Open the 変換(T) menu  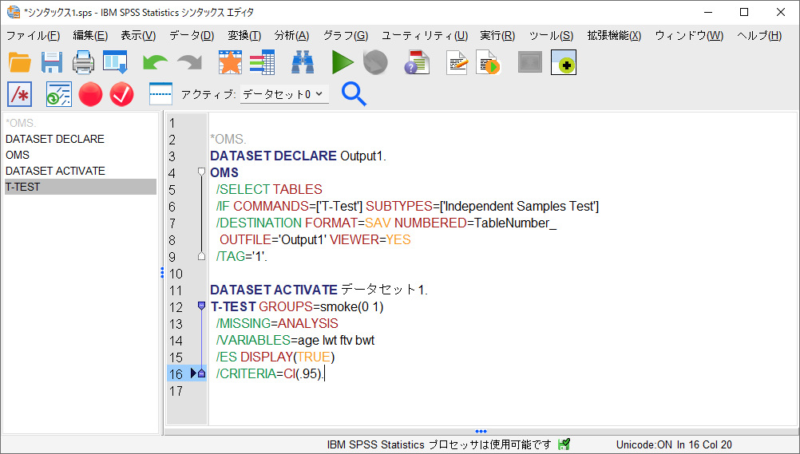244,36
